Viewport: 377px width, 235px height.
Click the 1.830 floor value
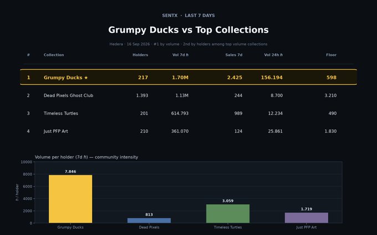pyautogui.click(x=330, y=131)
